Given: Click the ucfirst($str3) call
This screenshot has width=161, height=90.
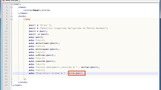Looking at the screenshot, I should pyautogui.click(x=46, y=55).
